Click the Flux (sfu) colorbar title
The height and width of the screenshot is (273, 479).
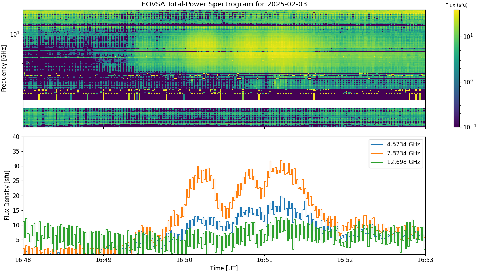457,5
